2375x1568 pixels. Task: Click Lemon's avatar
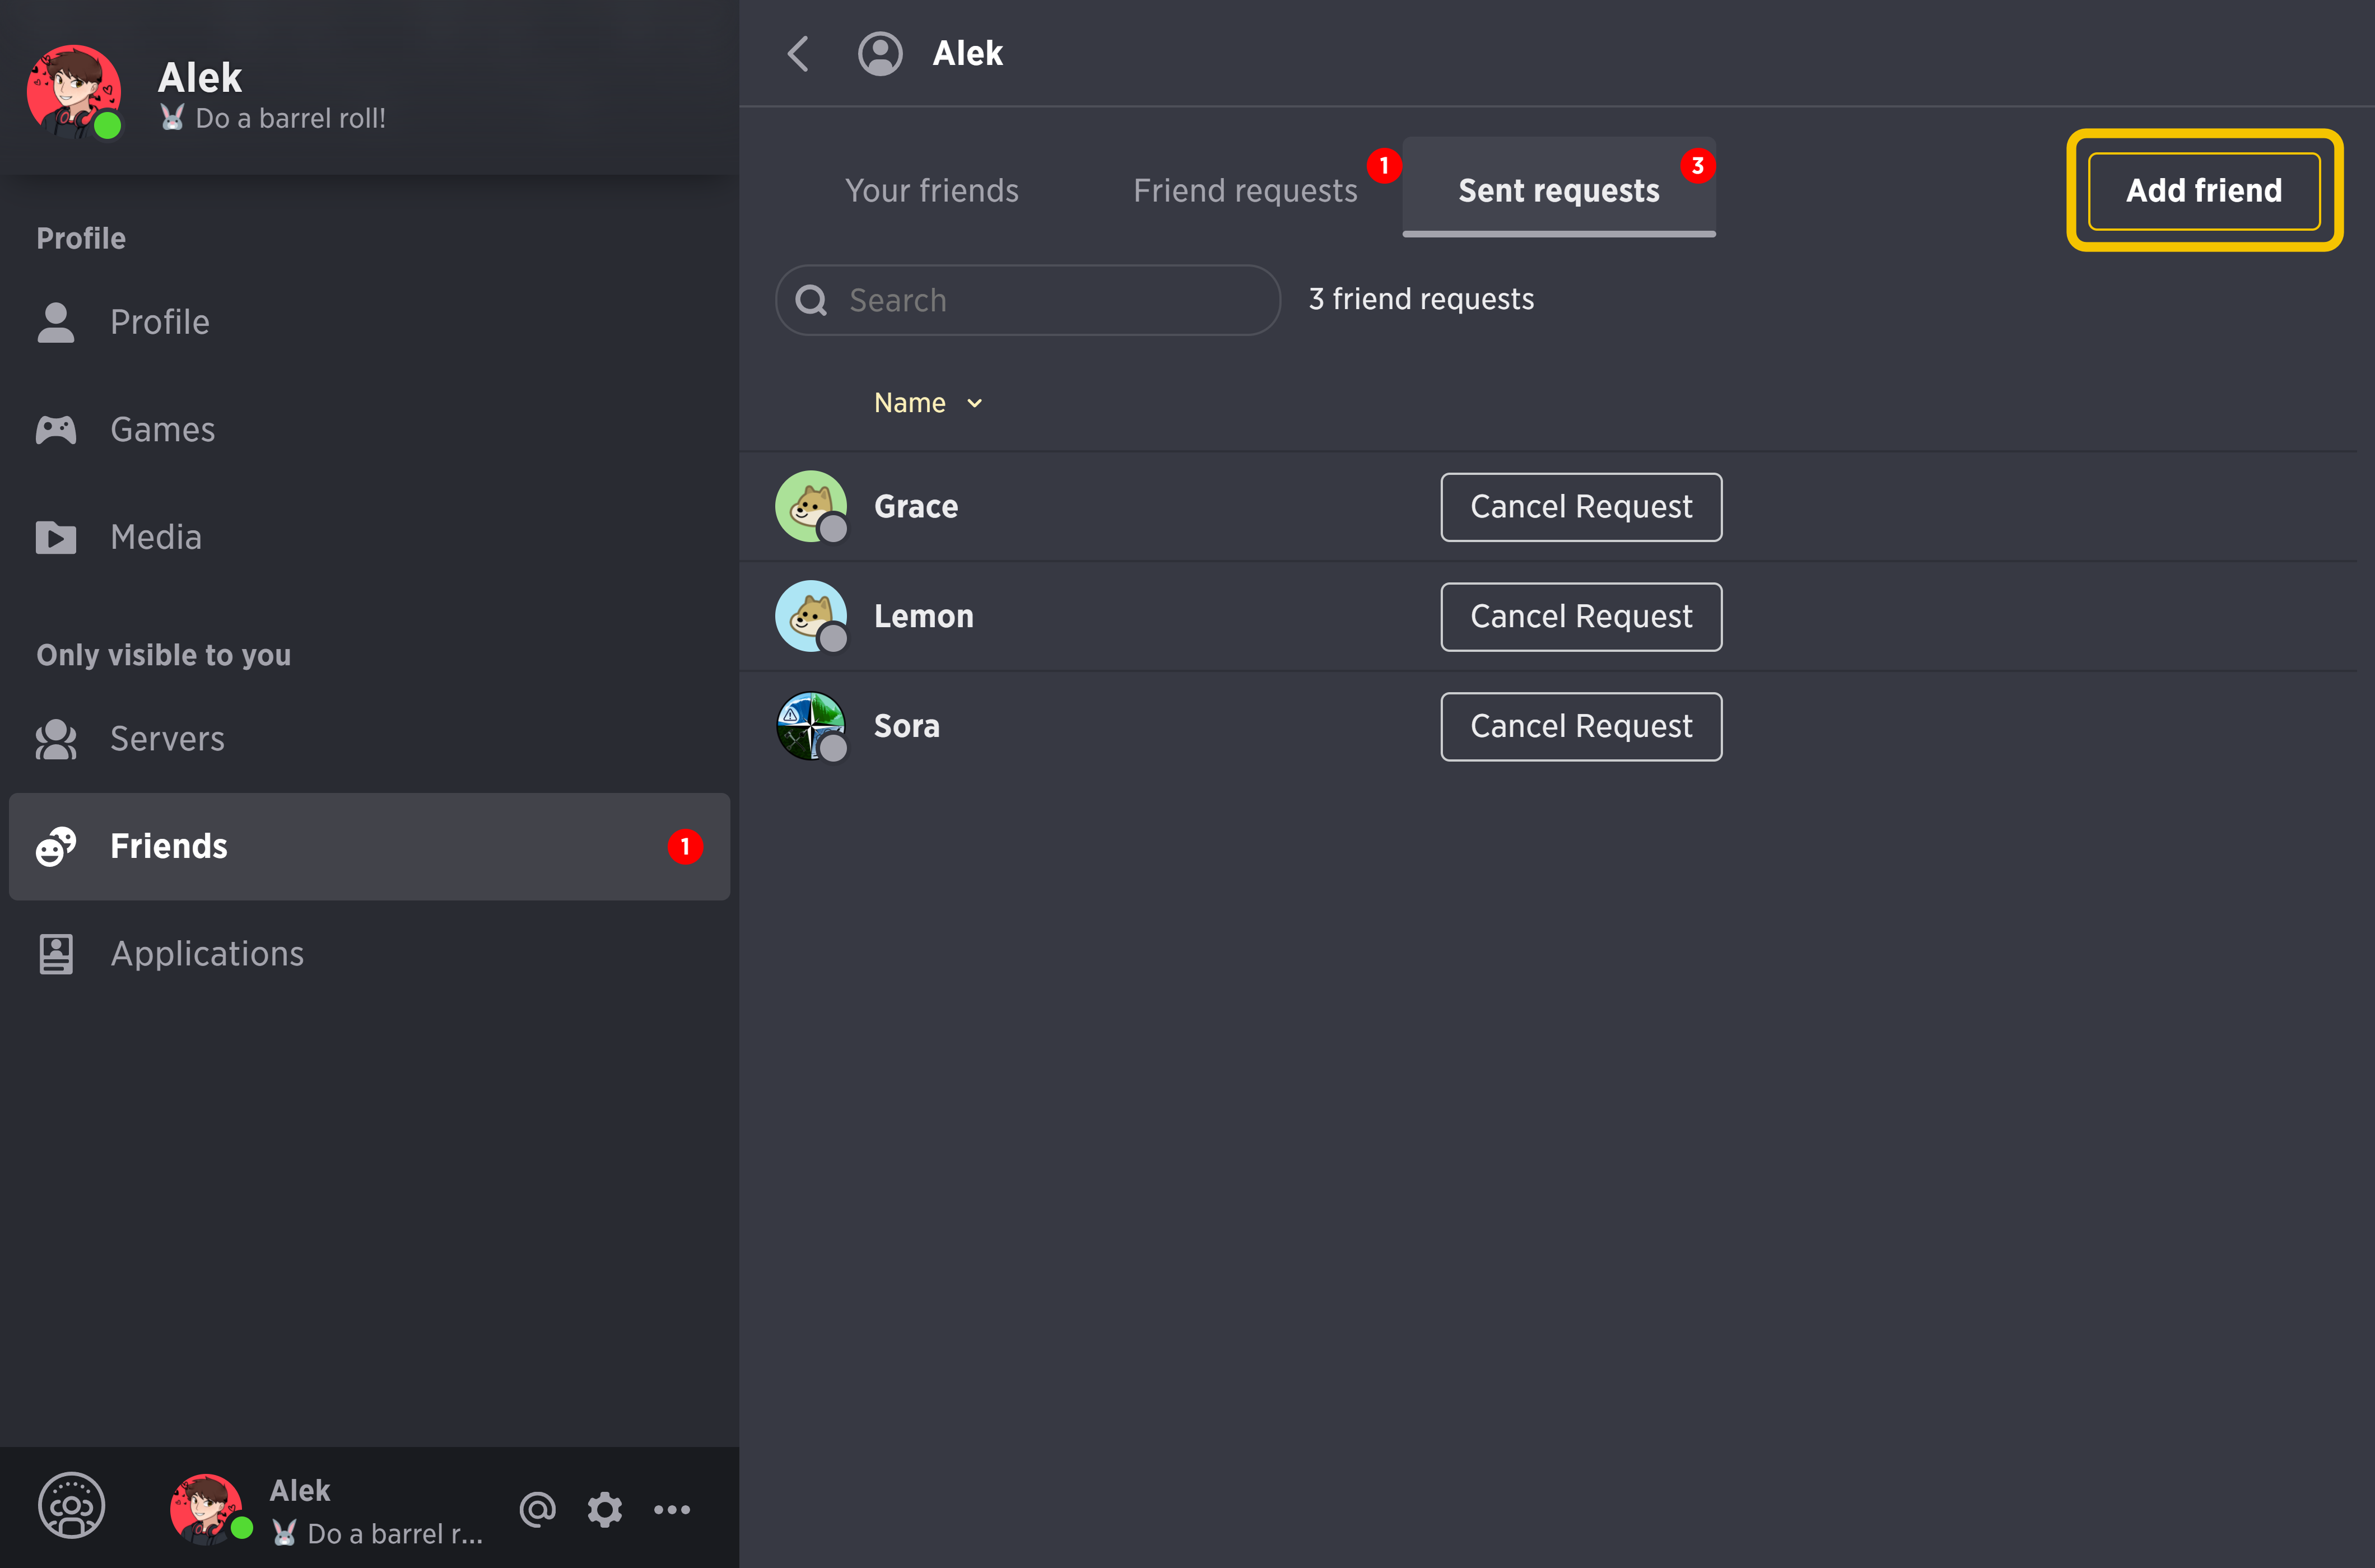tap(811, 616)
